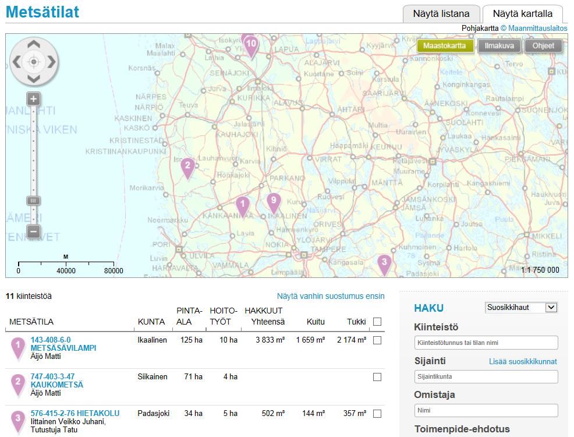Select Maastokartta map layer

pos(444,46)
